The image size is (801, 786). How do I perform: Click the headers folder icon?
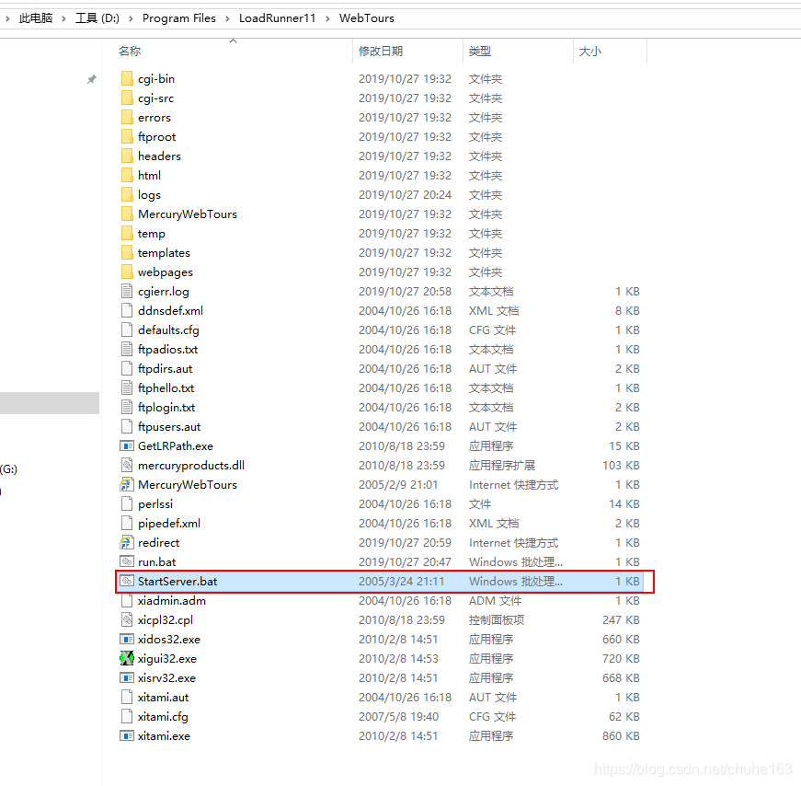pyautogui.click(x=127, y=156)
